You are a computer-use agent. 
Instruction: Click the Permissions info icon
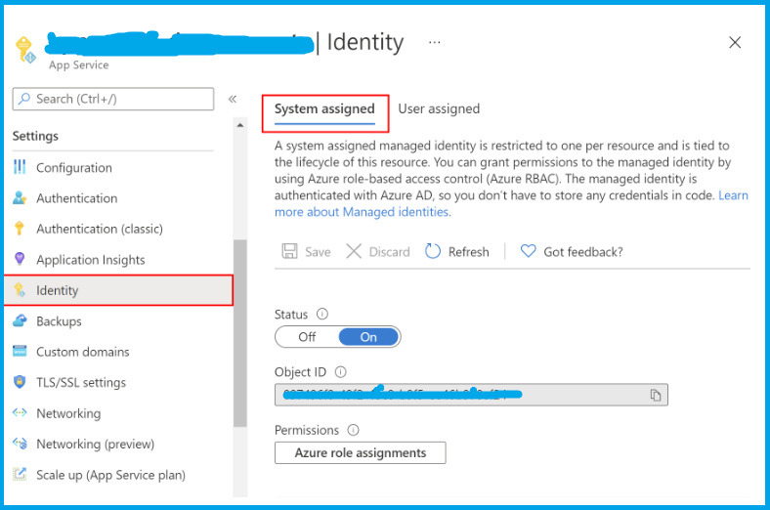pyautogui.click(x=353, y=430)
